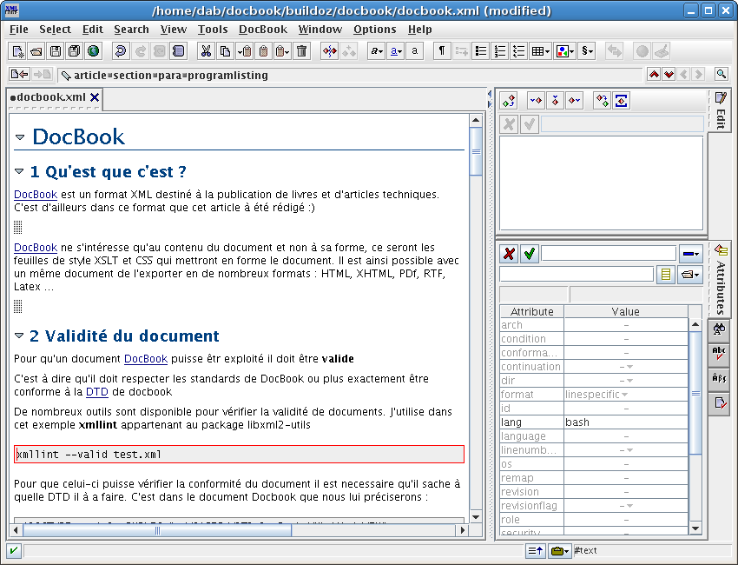The image size is (738, 565).
Task: Cancel attribute edit with the red X
Action: tap(509, 254)
